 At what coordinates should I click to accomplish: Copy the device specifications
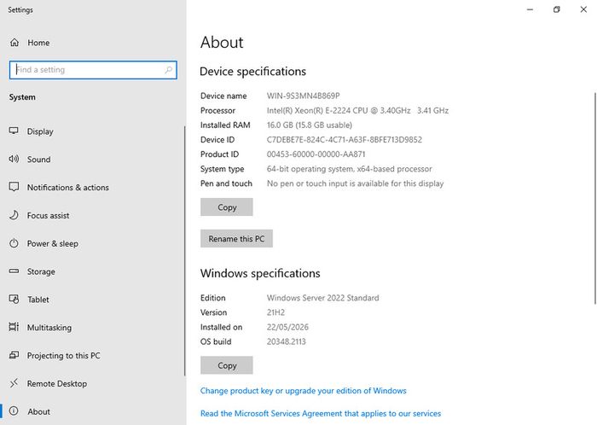coord(227,207)
